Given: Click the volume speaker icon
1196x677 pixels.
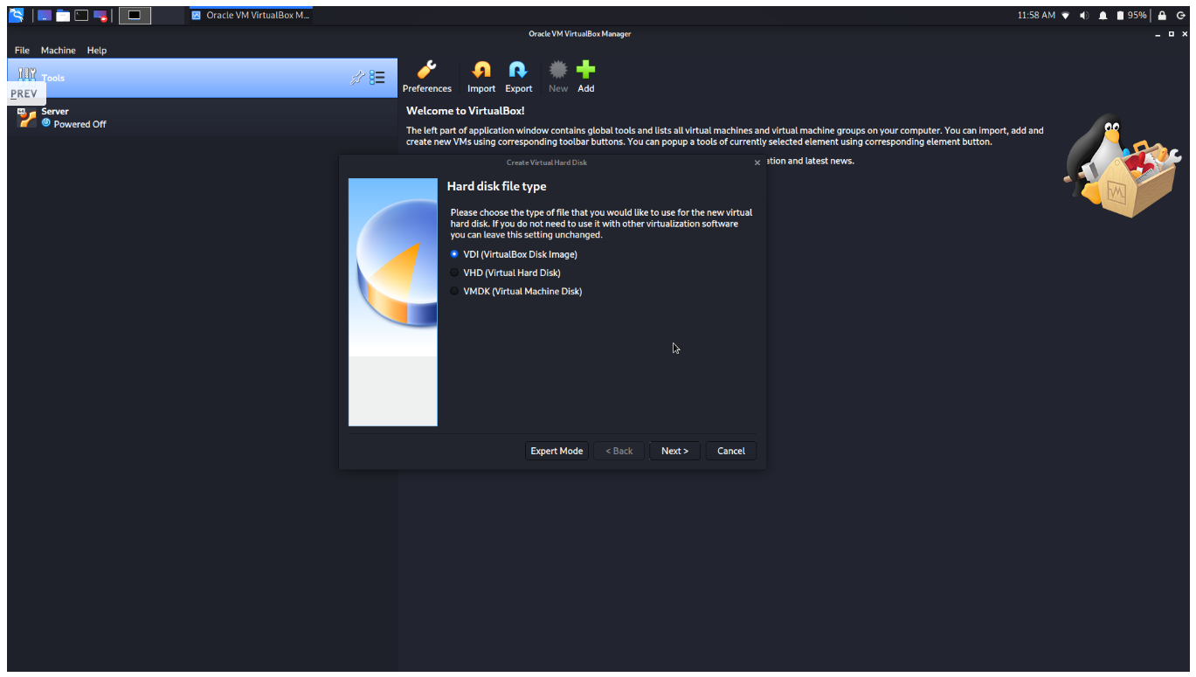Looking at the screenshot, I should [x=1084, y=16].
